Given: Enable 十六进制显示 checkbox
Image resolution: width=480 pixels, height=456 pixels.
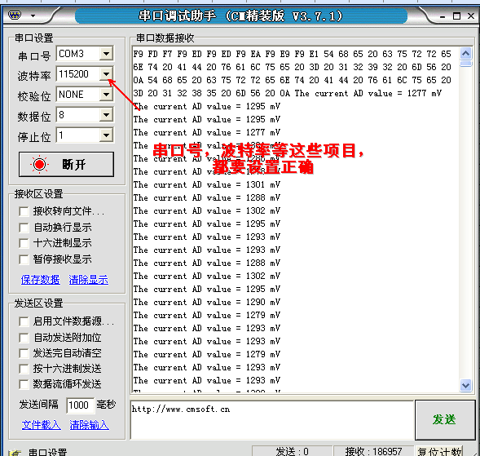Looking at the screenshot, I should (24, 243).
